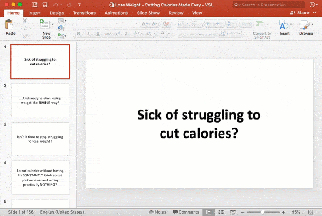Open the View tab
322x216 pixels.
point(197,13)
